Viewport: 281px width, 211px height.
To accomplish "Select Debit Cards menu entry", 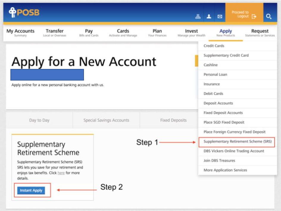I will point(238,94).
